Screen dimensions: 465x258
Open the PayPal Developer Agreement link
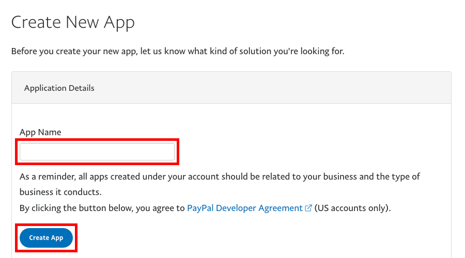coord(244,208)
